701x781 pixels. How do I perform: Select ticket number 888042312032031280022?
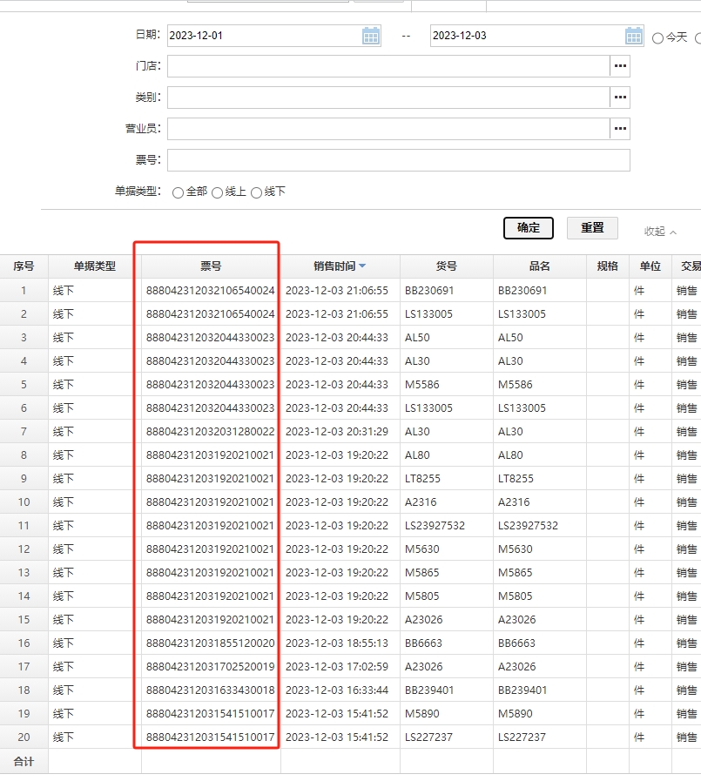[x=210, y=431]
